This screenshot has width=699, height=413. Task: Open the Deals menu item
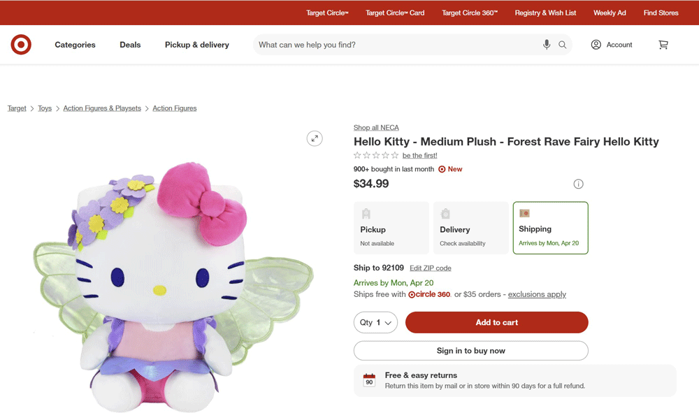(130, 45)
